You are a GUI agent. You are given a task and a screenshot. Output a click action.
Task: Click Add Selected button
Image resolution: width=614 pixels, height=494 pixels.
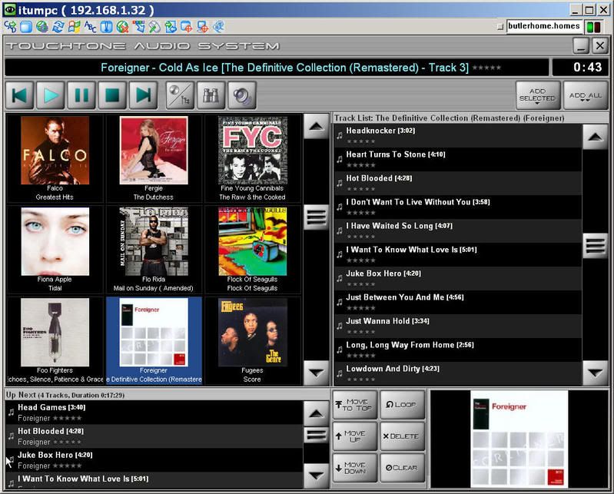coord(538,95)
